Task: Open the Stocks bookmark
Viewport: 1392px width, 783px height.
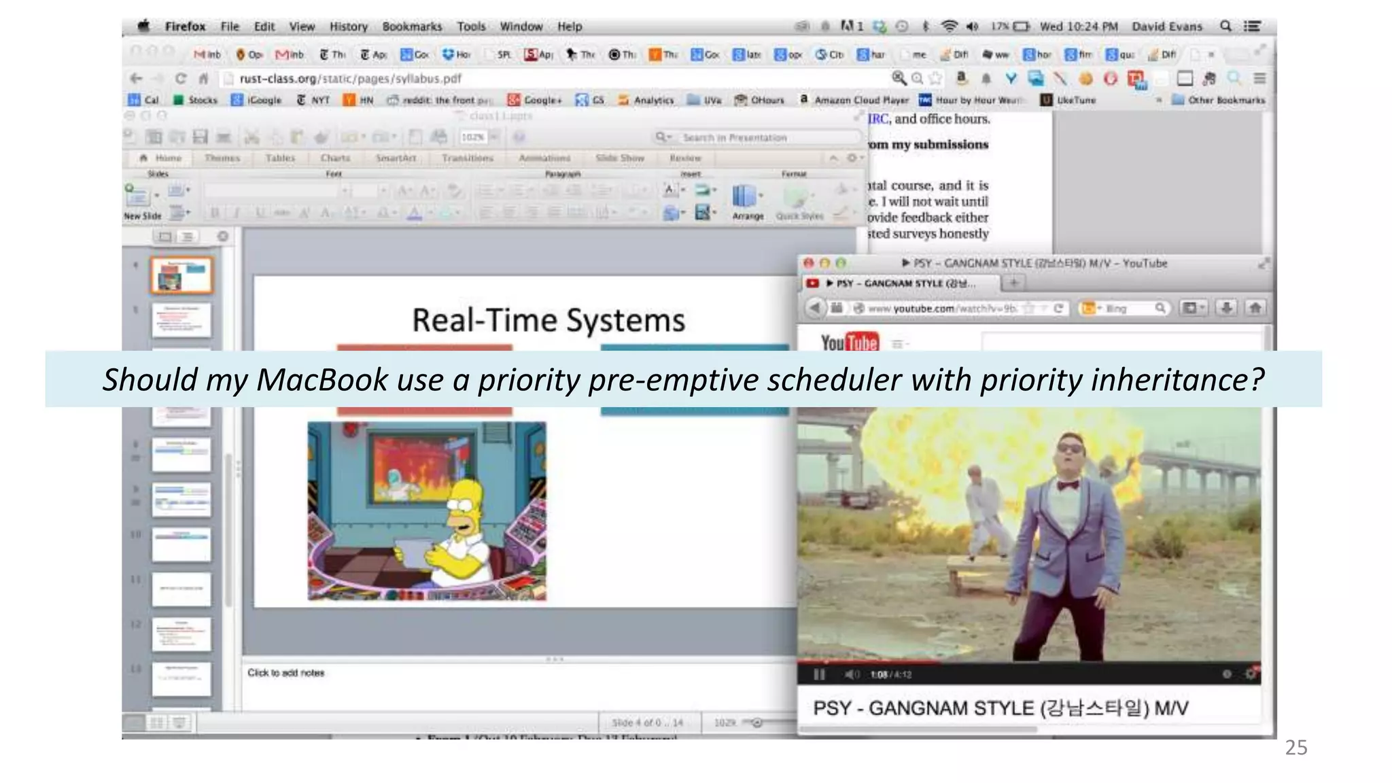Action: [x=196, y=100]
